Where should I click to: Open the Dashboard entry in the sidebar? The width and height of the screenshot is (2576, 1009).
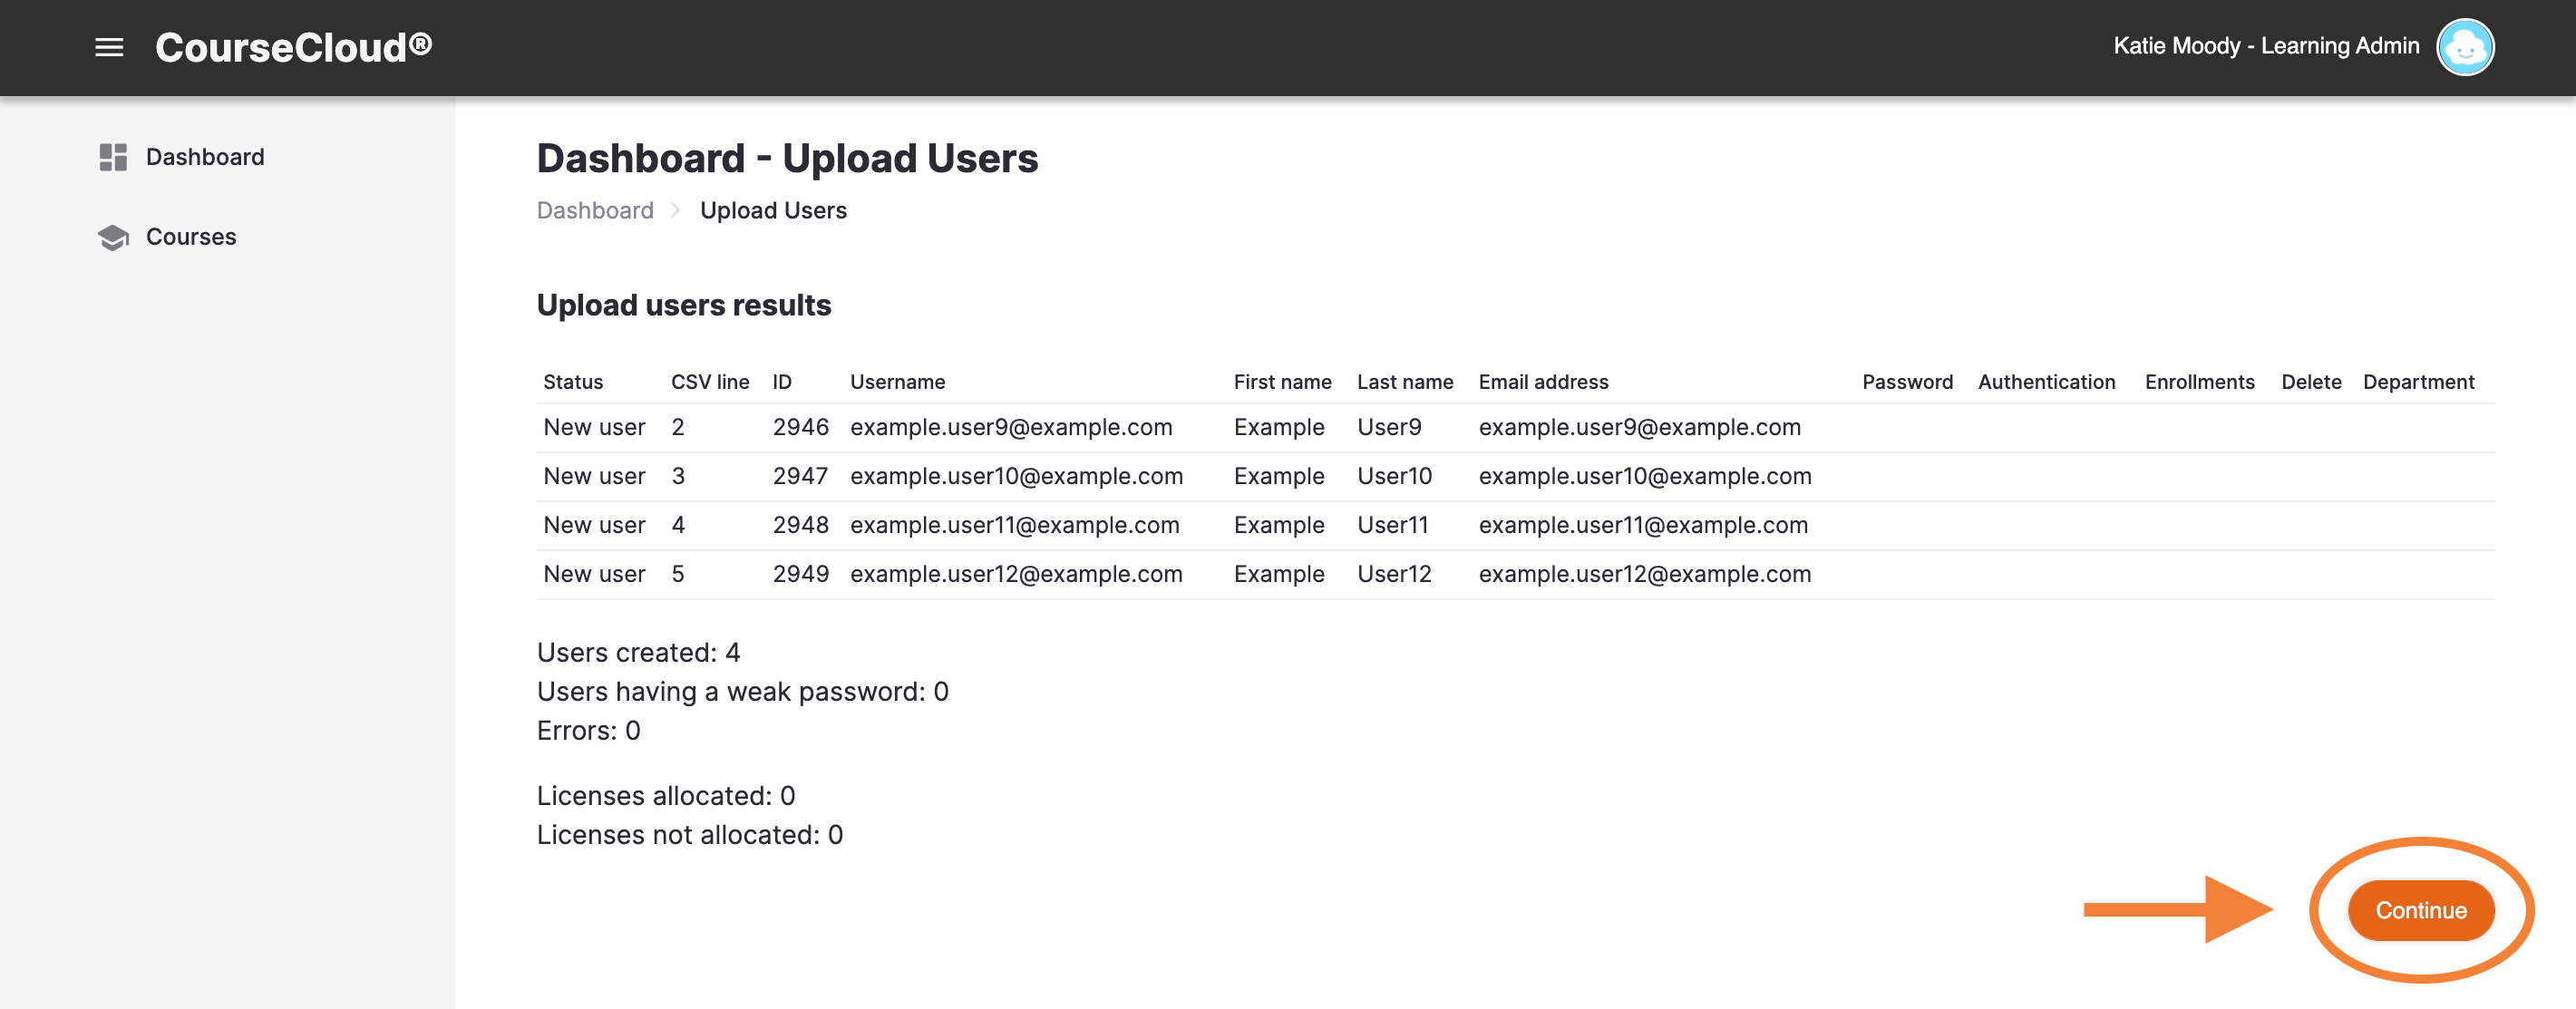pyautogui.click(x=205, y=157)
